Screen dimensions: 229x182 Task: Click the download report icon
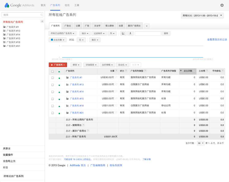[130, 33]
